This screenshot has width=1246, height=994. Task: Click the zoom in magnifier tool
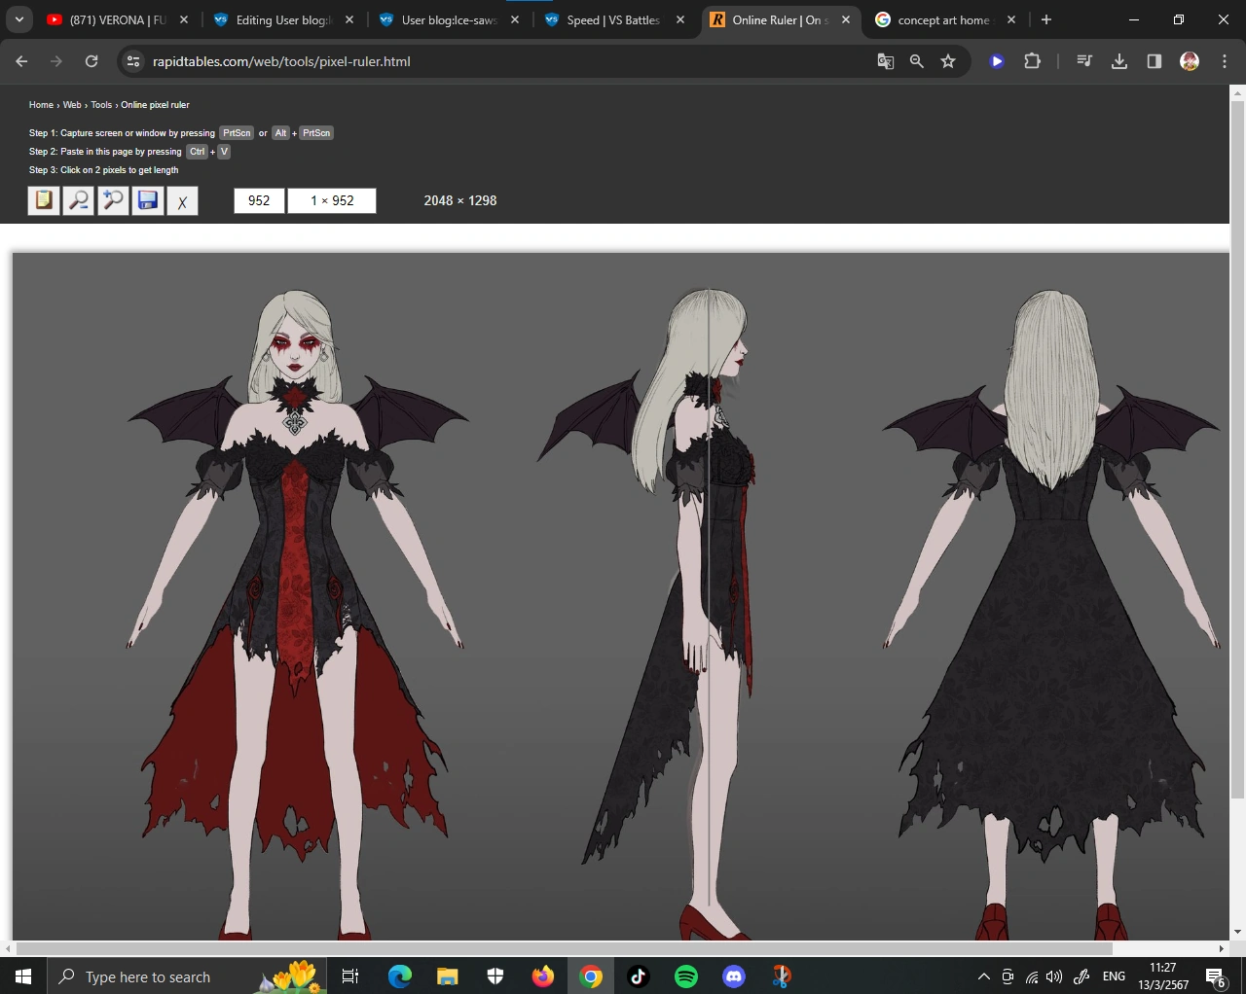coord(113,200)
